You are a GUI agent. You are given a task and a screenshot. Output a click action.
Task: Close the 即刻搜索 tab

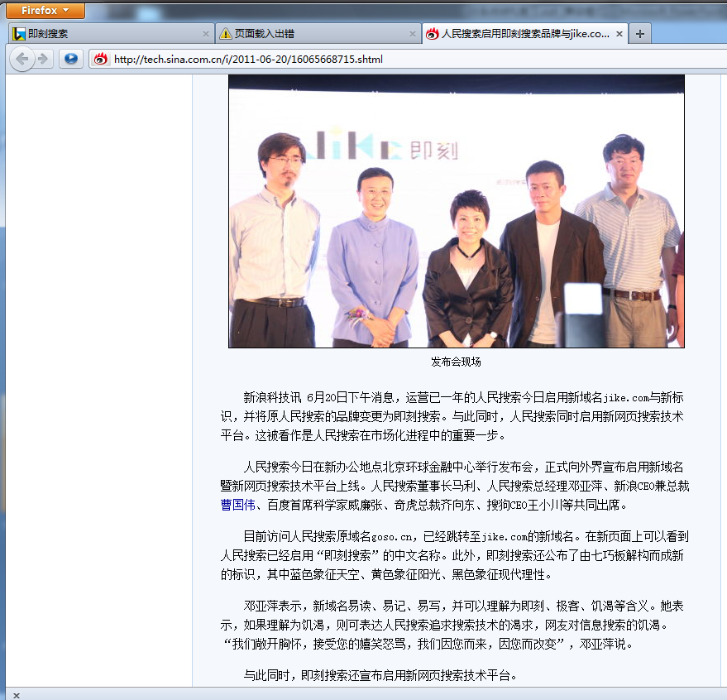click(x=206, y=34)
